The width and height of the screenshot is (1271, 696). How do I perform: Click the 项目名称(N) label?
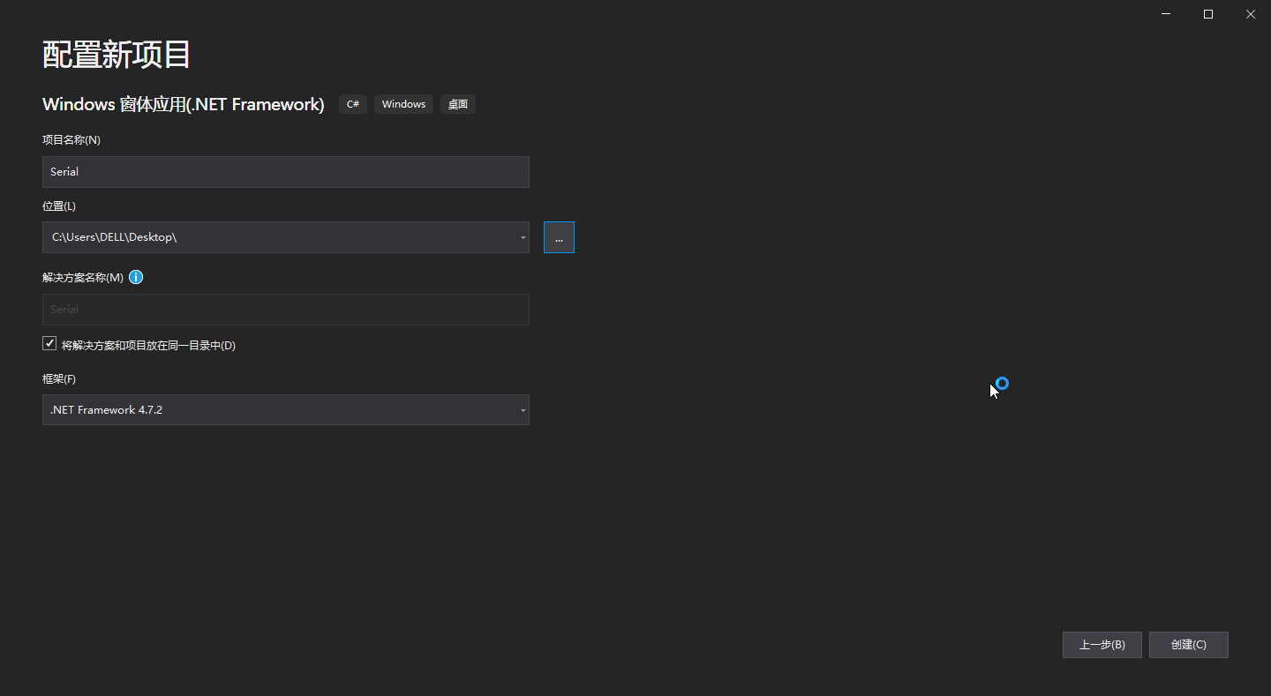(71, 139)
